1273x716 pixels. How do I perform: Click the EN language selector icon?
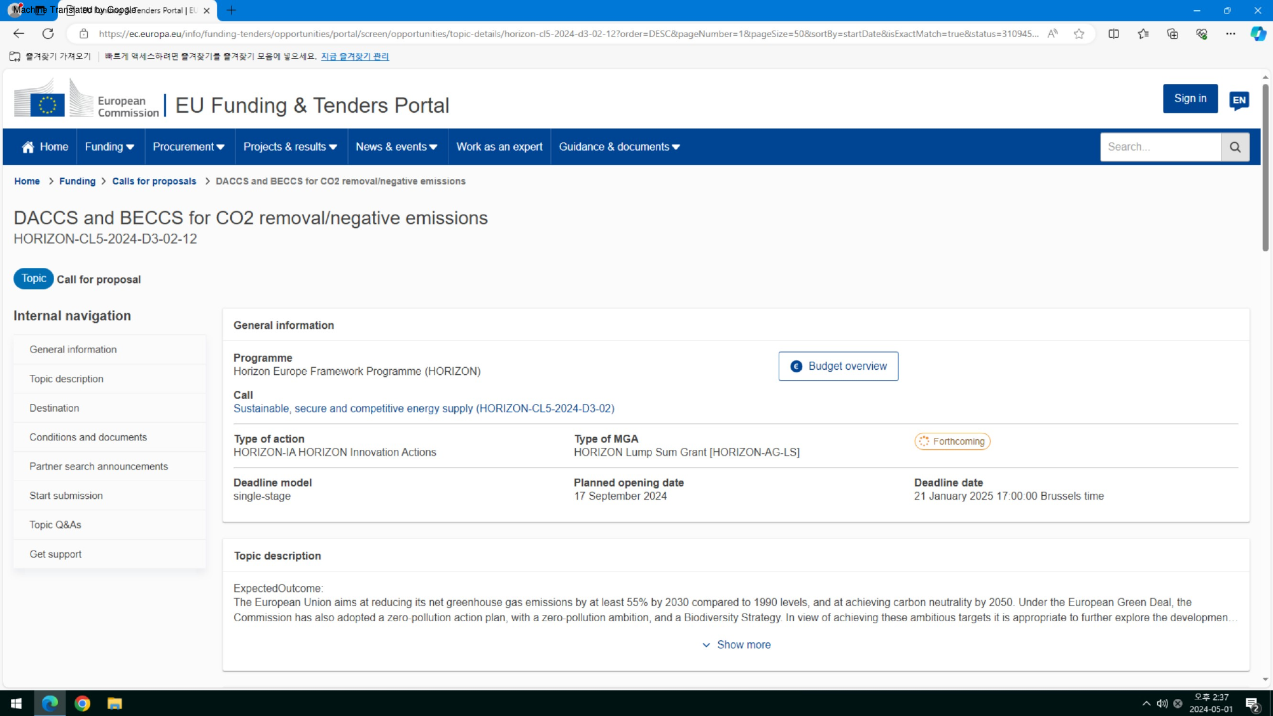tap(1239, 100)
